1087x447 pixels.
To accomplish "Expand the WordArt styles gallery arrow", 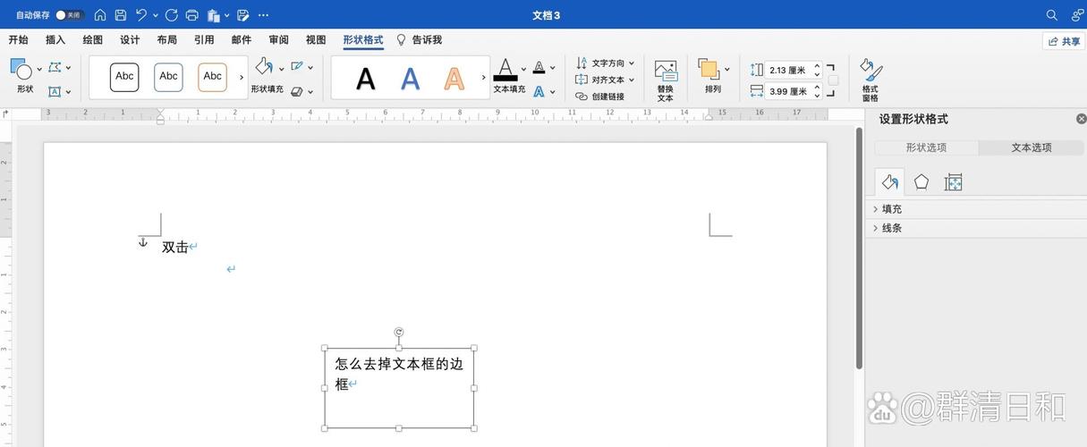I will [x=483, y=78].
